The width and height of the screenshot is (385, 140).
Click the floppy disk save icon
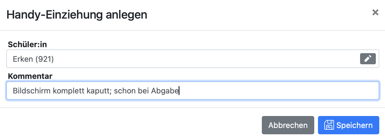(329, 125)
